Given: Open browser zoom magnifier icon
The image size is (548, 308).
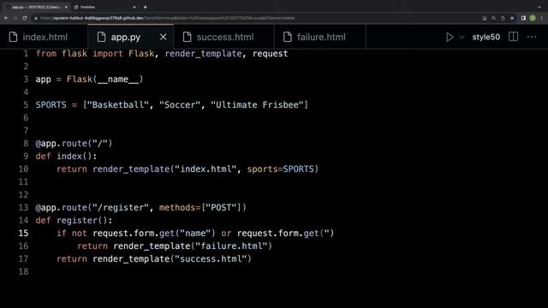Looking at the screenshot, I should [493, 18].
